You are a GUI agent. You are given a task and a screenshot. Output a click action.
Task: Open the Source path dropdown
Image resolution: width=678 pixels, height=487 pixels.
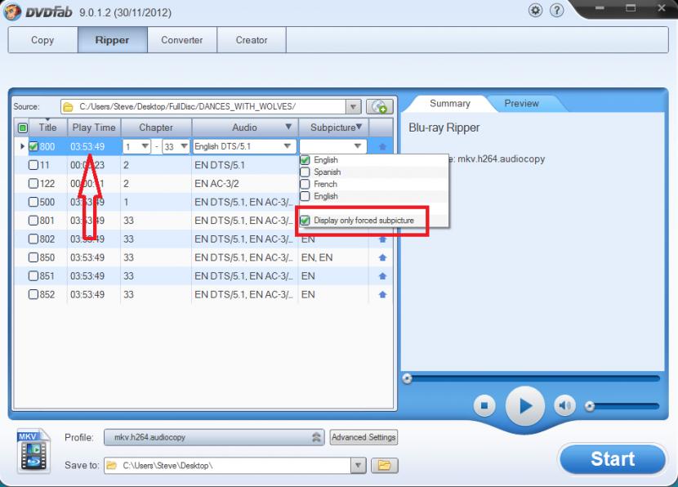tap(353, 107)
